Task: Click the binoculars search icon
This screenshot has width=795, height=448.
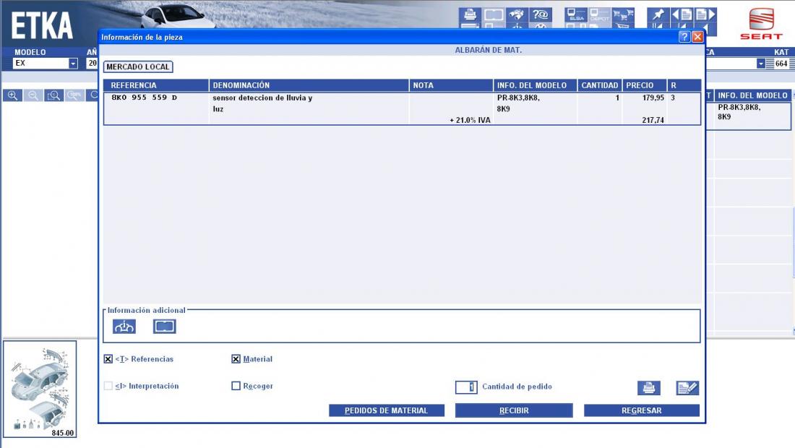Action: tap(517, 14)
